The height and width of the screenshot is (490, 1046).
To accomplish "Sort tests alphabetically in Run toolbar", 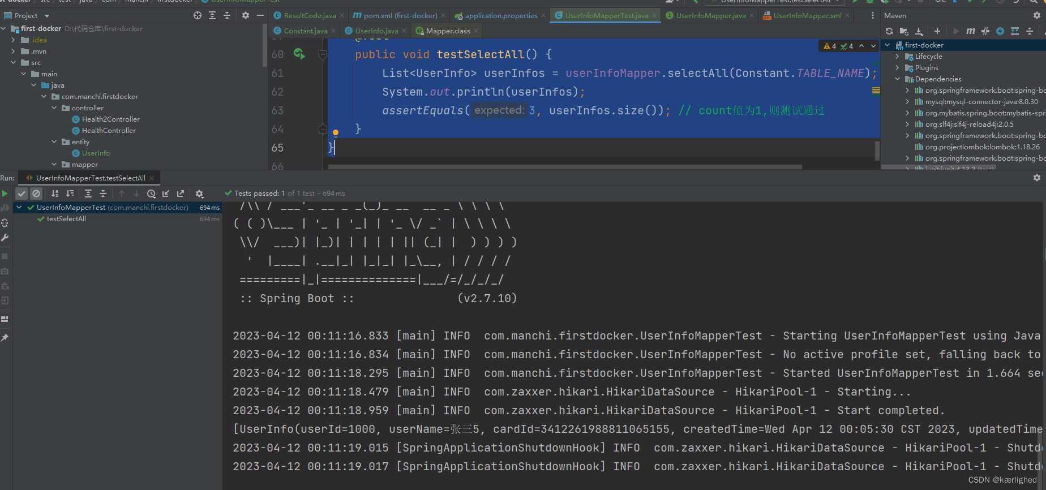I will point(55,194).
